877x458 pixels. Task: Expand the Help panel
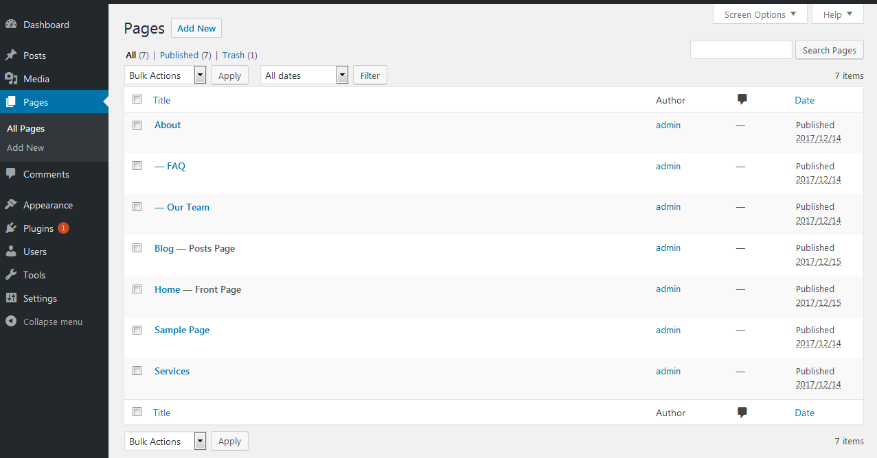tap(838, 14)
